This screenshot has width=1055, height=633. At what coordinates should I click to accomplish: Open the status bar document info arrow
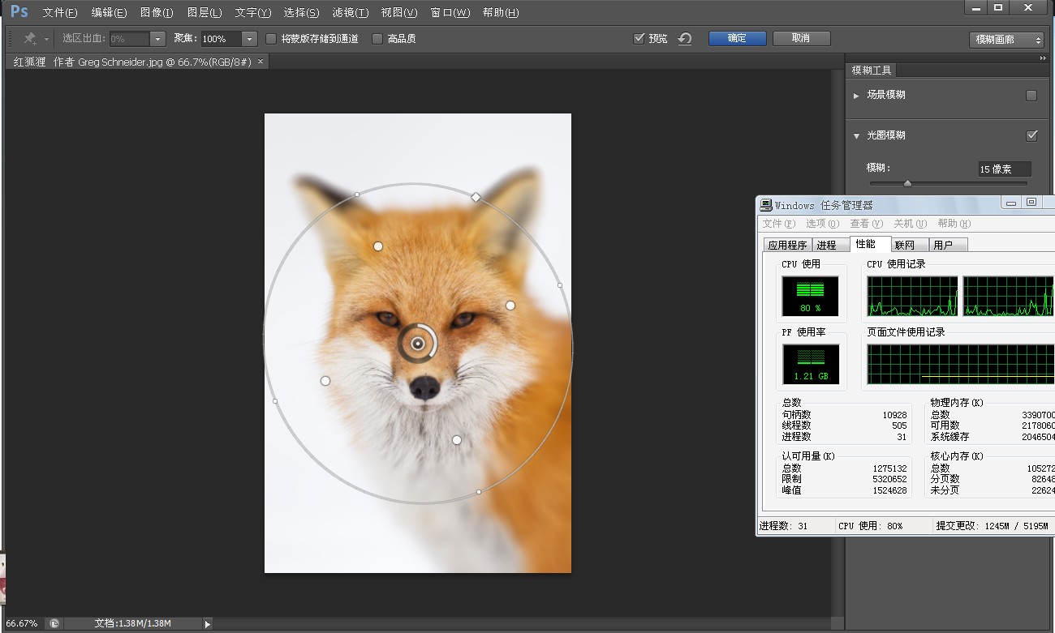(x=207, y=623)
